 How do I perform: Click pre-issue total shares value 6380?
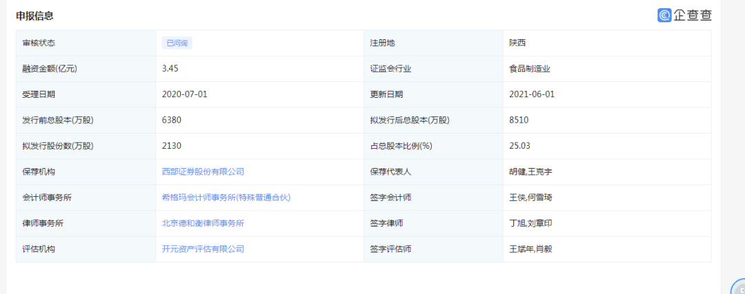click(171, 120)
